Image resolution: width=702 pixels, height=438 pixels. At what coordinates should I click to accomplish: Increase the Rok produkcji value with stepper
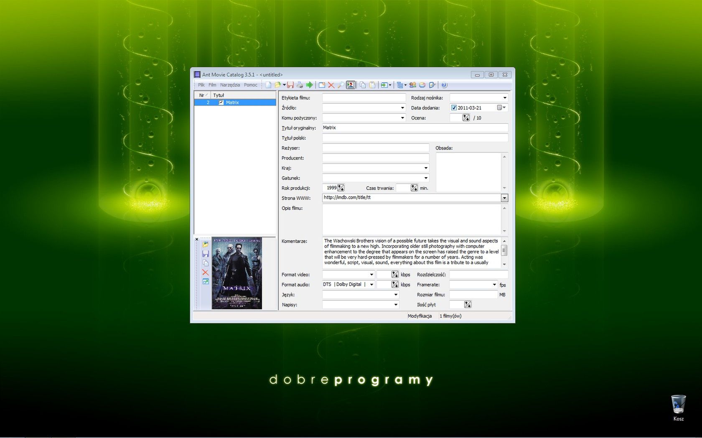pyautogui.click(x=341, y=186)
